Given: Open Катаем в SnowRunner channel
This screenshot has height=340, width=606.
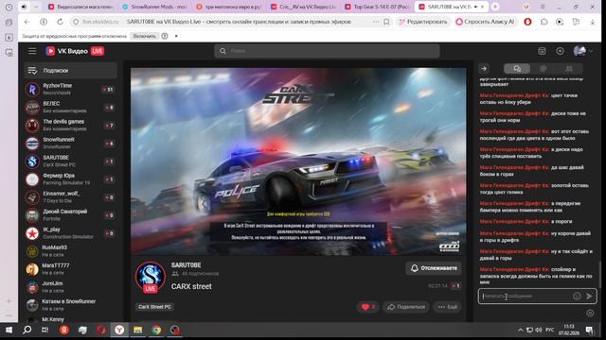Looking at the screenshot, I should click(71, 305).
